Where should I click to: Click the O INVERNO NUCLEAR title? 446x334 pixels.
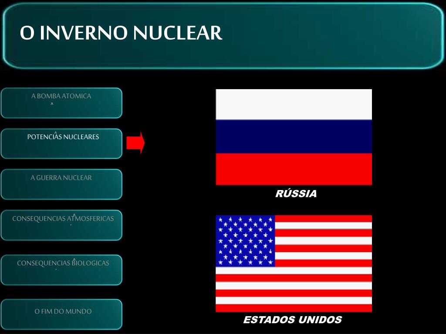pos(121,33)
